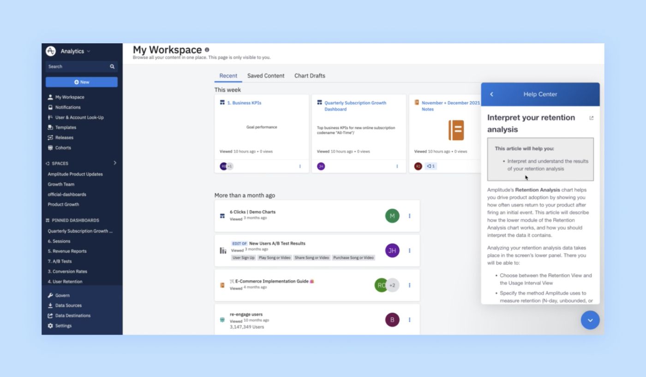This screenshot has width=646, height=377.
Task: Open the 6 Clicks | Demo Charts row
Action: point(317,216)
